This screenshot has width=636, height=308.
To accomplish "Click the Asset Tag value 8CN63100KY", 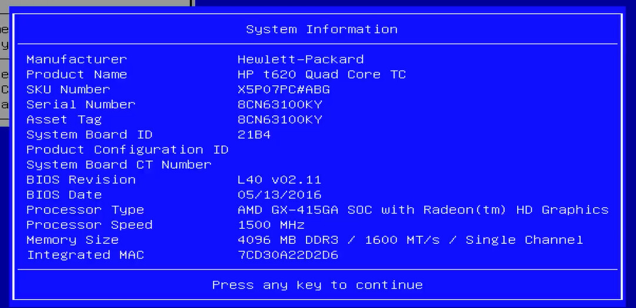I will tap(279, 120).
